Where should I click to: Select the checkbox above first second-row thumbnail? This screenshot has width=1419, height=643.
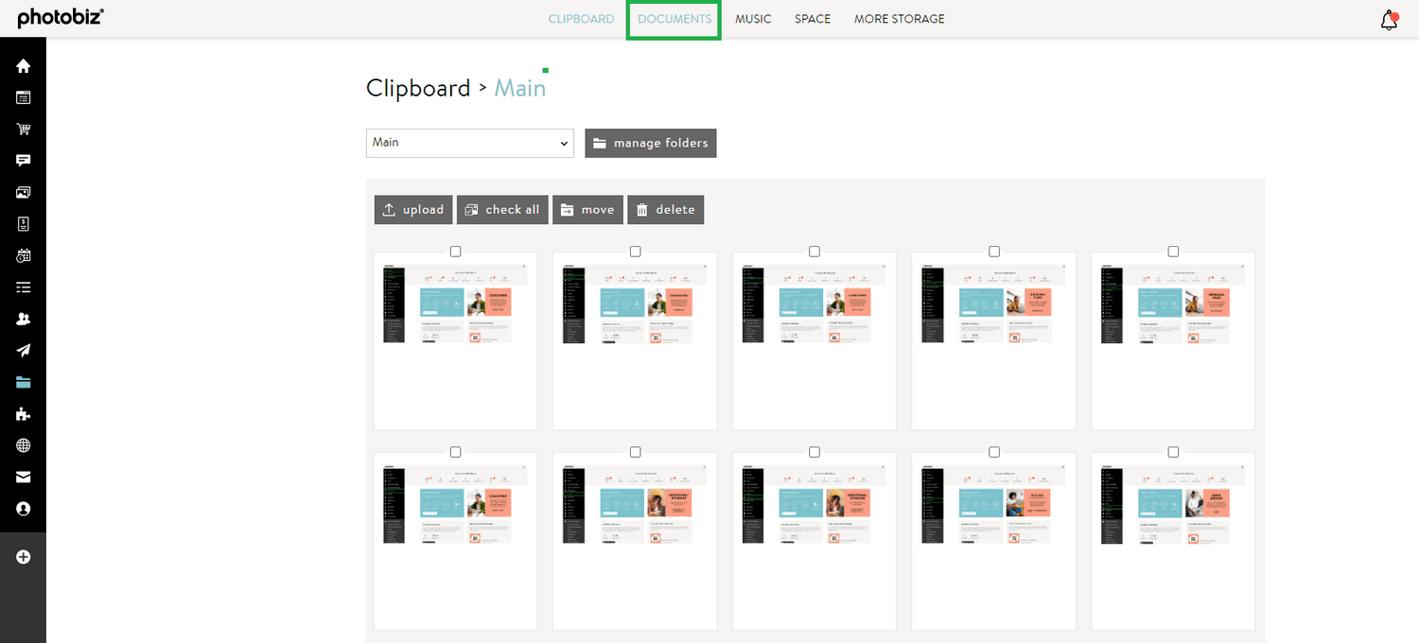pyautogui.click(x=455, y=452)
